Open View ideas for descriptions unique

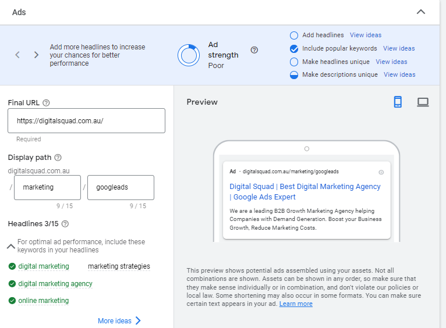pos(399,74)
